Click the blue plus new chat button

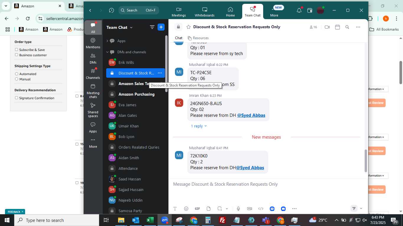161,27
